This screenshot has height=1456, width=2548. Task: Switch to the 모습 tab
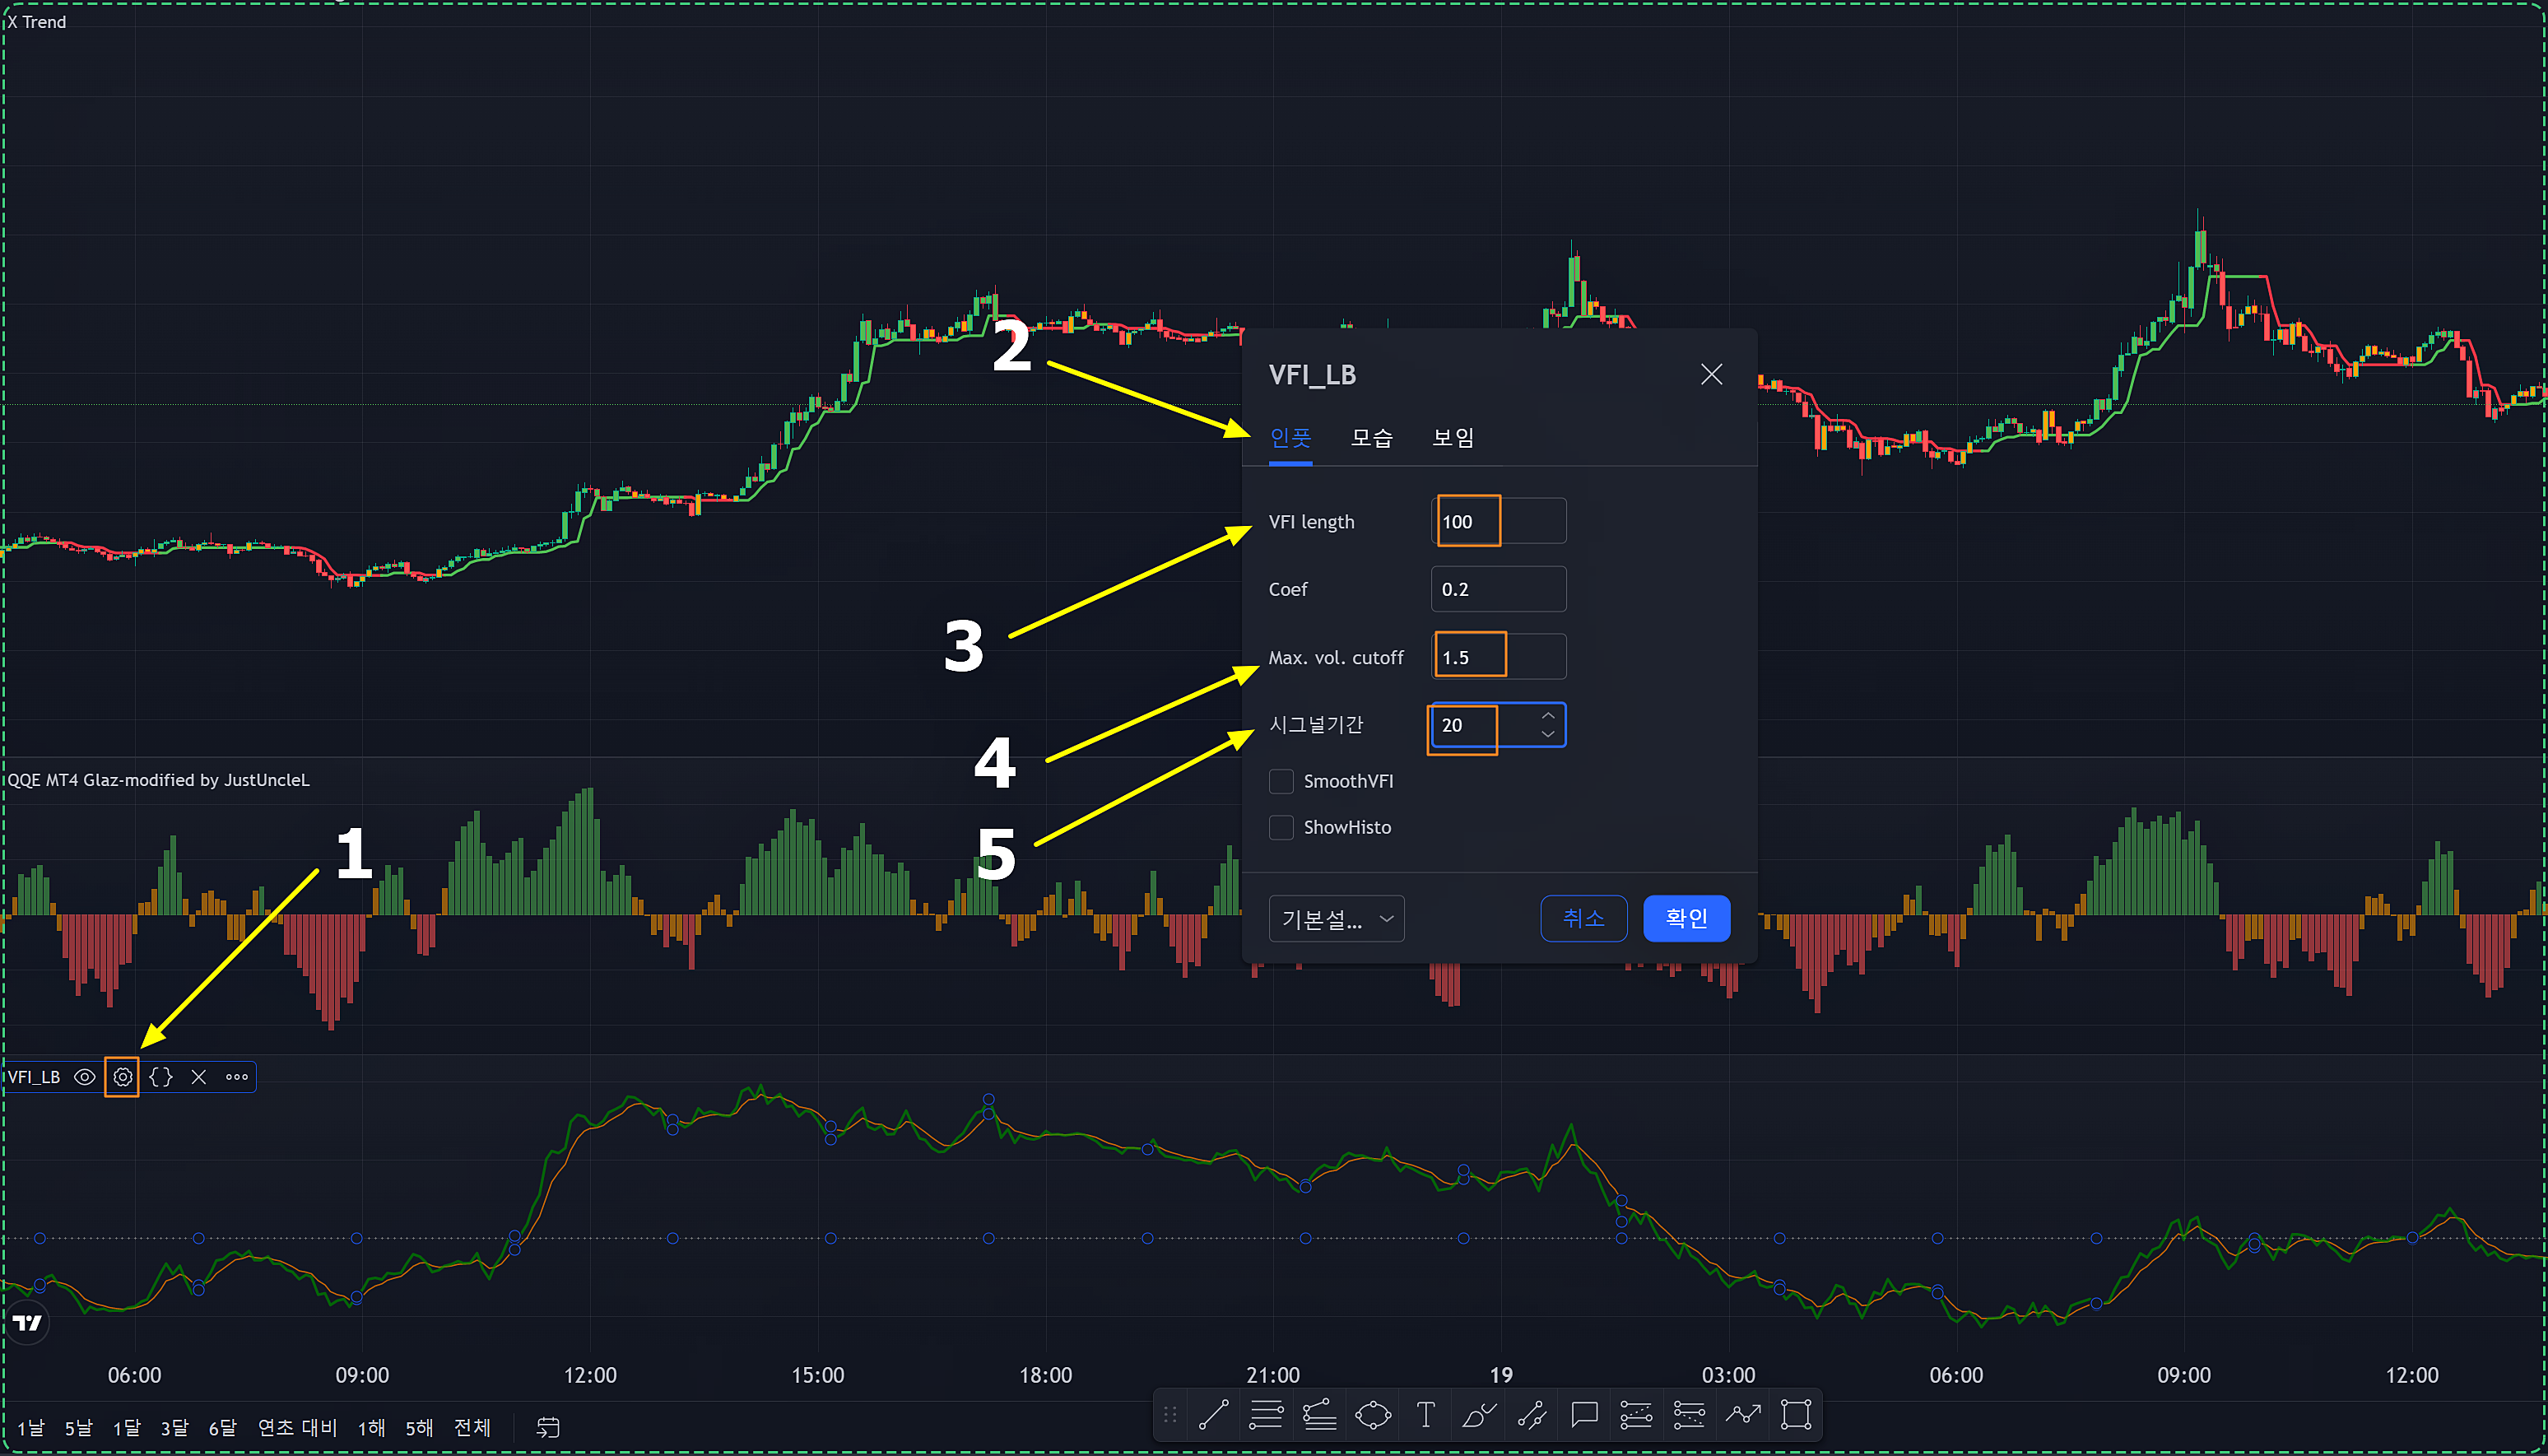[1371, 438]
